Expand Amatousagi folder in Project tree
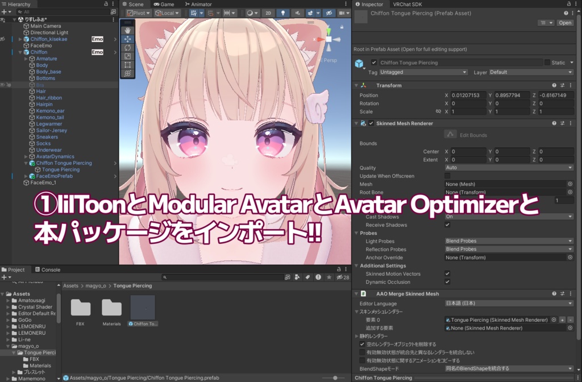Image resolution: width=582 pixels, height=382 pixels. tap(8, 300)
